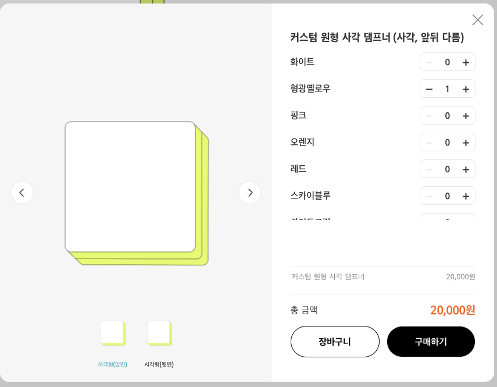497x387 pixels.
Task: Increase 레드 quantity with plus icon
Action: pos(466,169)
